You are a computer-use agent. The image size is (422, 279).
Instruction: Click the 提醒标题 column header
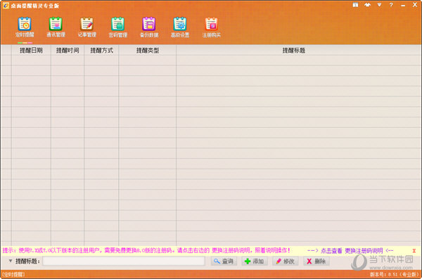pos(294,51)
